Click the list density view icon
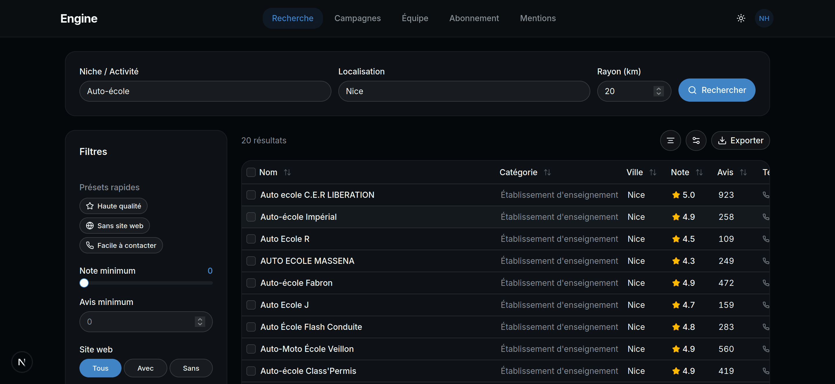Viewport: 835px width, 384px height. pos(670,140)
